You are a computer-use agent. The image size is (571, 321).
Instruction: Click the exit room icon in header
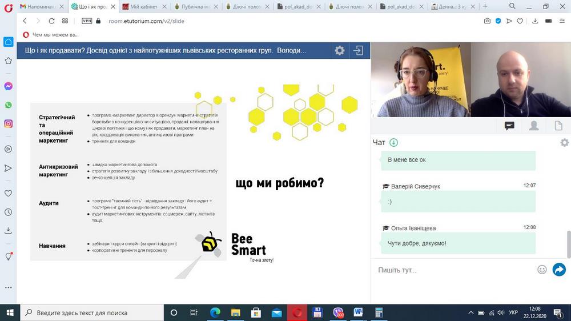[x=358, y=50]
